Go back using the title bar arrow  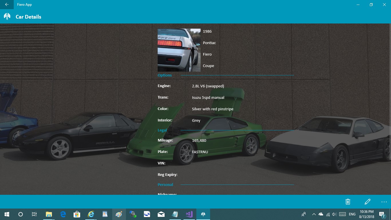[x=7, y=5]
